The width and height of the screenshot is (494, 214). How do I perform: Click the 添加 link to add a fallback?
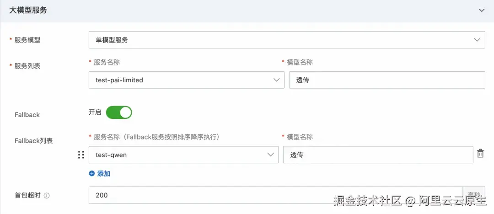[104, 173]
